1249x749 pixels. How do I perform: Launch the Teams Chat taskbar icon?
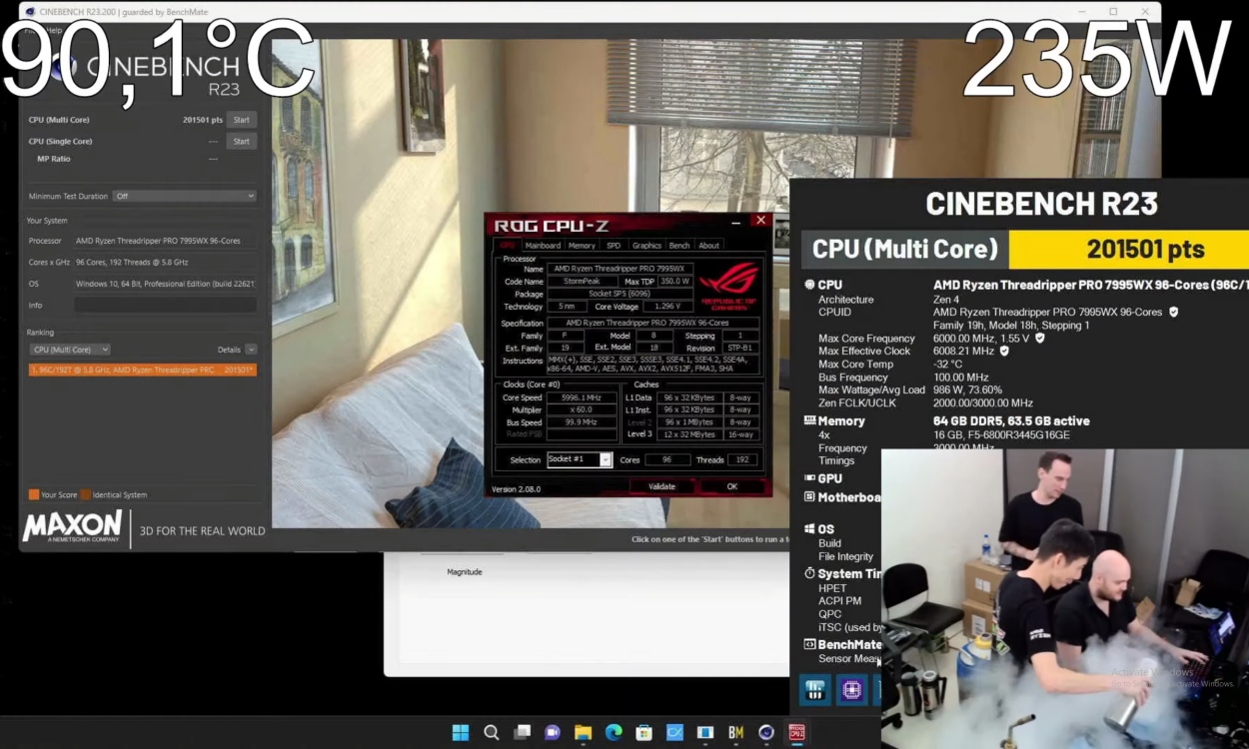[553, 733]
